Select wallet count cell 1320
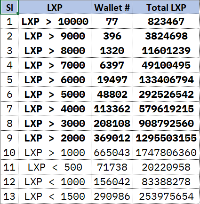 [x=112, y=50]
